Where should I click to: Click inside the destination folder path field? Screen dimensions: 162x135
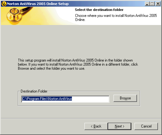click(65, 99)
